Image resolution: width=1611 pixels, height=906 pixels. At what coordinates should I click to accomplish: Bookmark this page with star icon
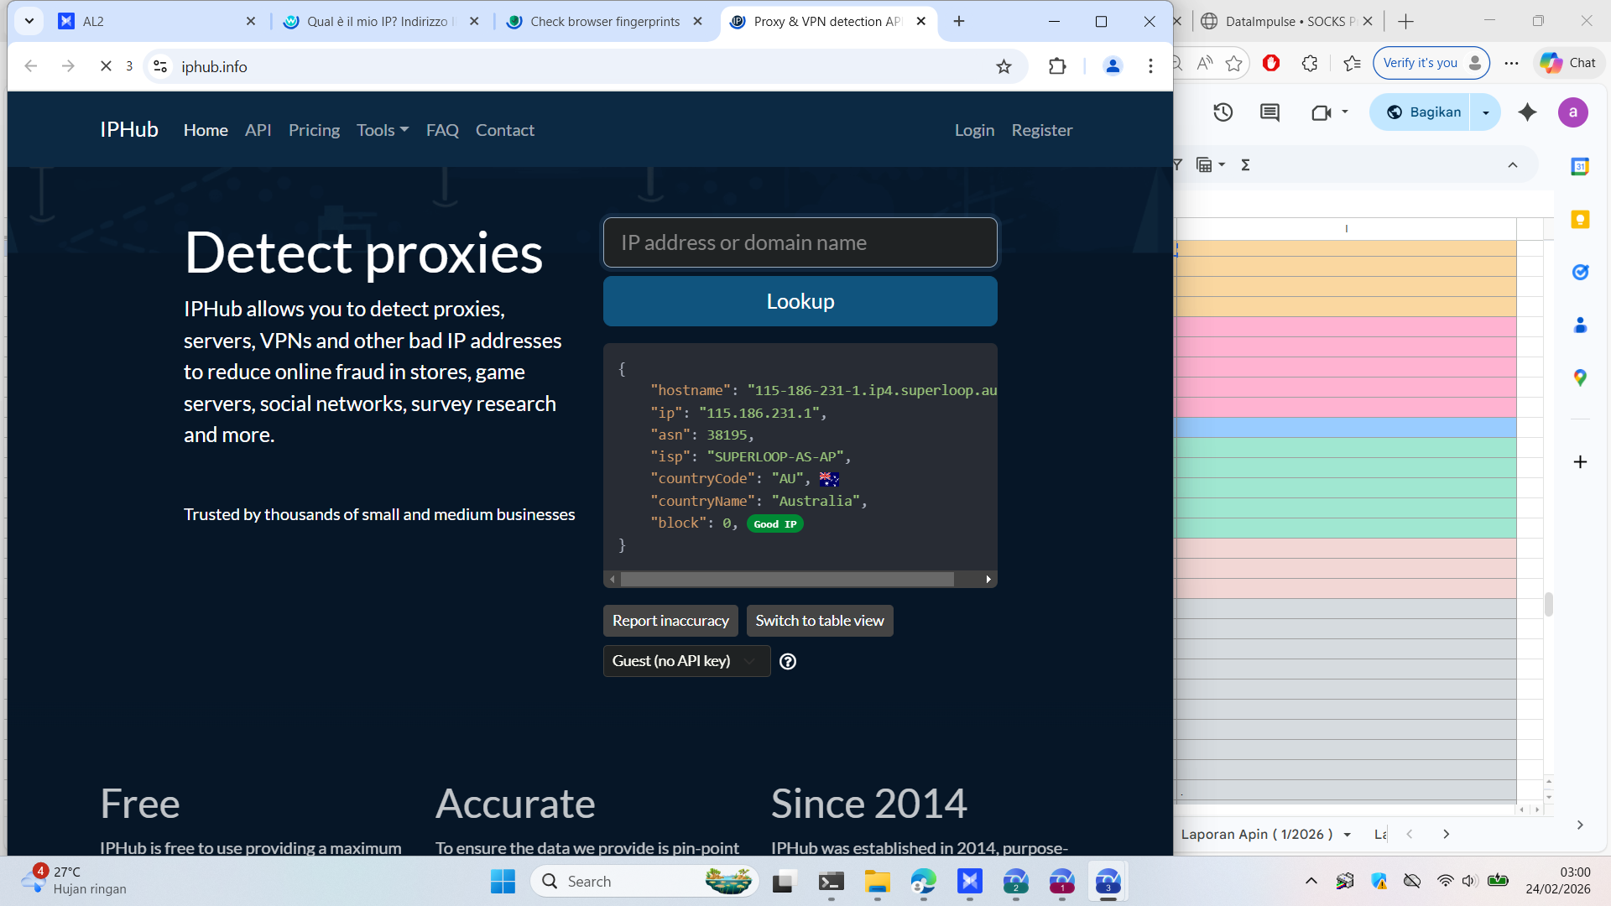coord(1004,66)
